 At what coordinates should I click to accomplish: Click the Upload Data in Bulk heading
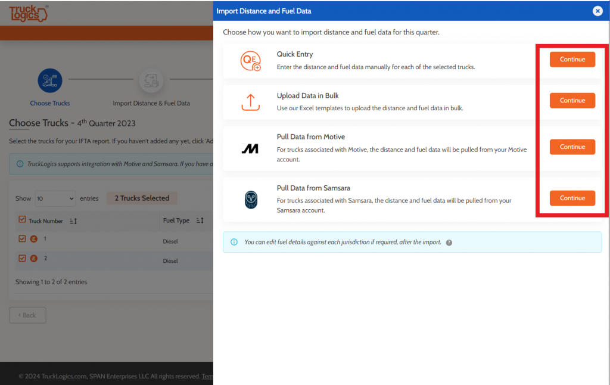[x=308, y=96]
